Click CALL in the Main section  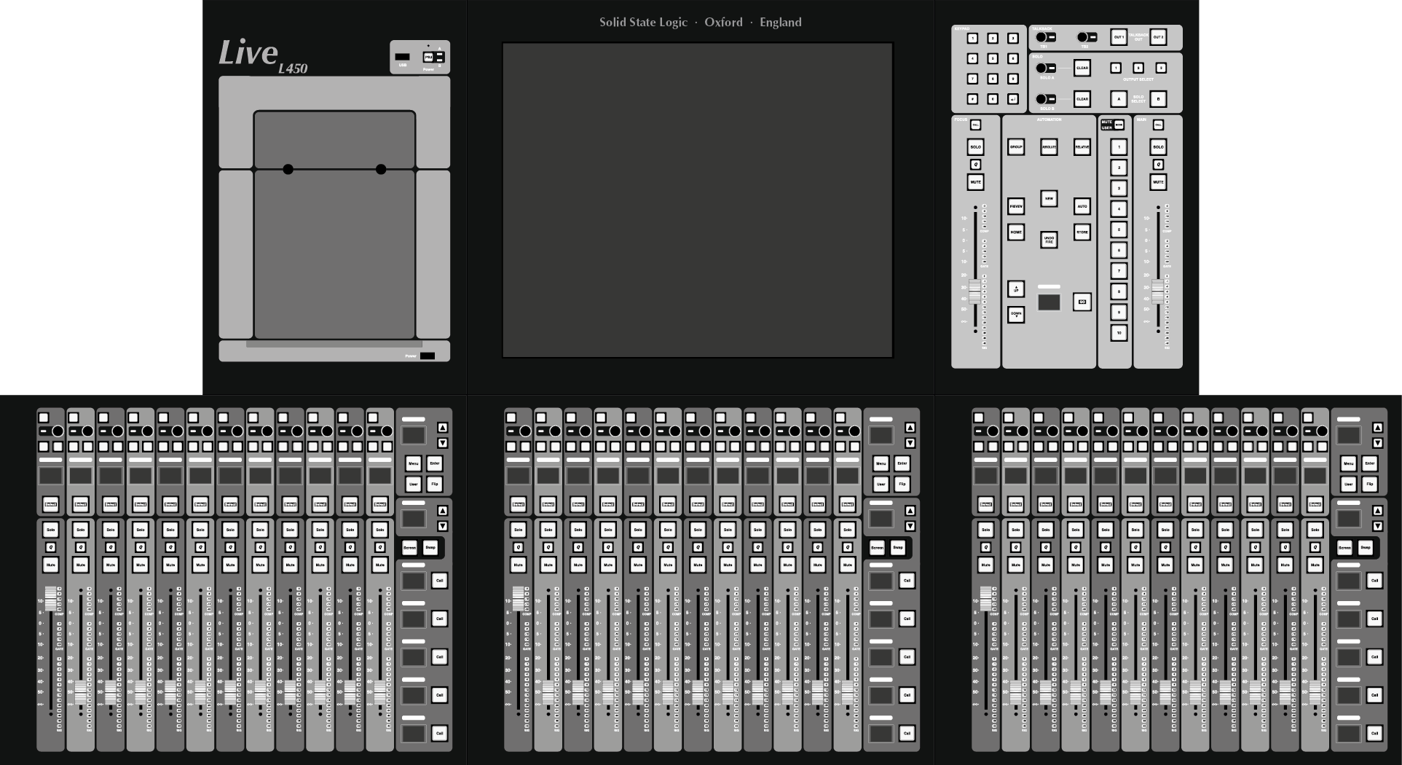1159,125
